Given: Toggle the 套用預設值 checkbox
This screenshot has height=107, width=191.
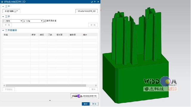Looking at the screenshot, I should point(45,21).
